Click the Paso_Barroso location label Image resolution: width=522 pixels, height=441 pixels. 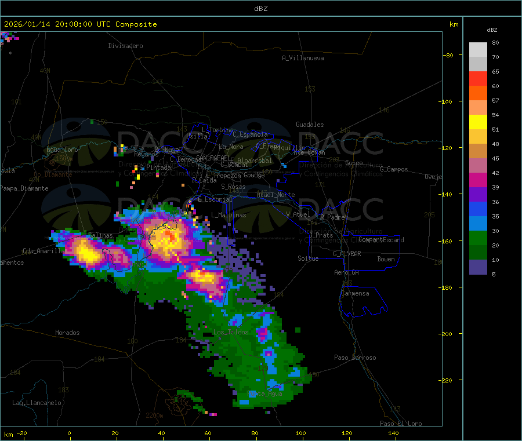tap(355, 358)
